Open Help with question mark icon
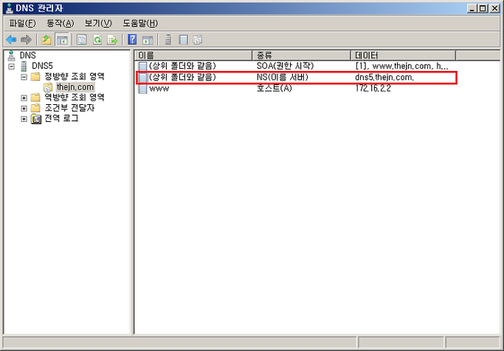504x351 pixels. (x=132, y=40)
